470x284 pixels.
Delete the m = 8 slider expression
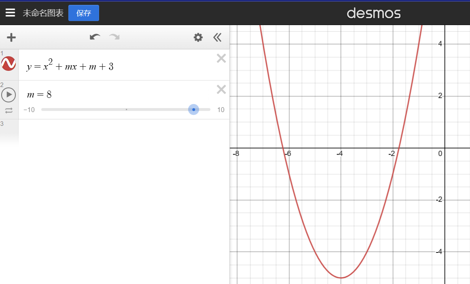(x=221, y=89)
